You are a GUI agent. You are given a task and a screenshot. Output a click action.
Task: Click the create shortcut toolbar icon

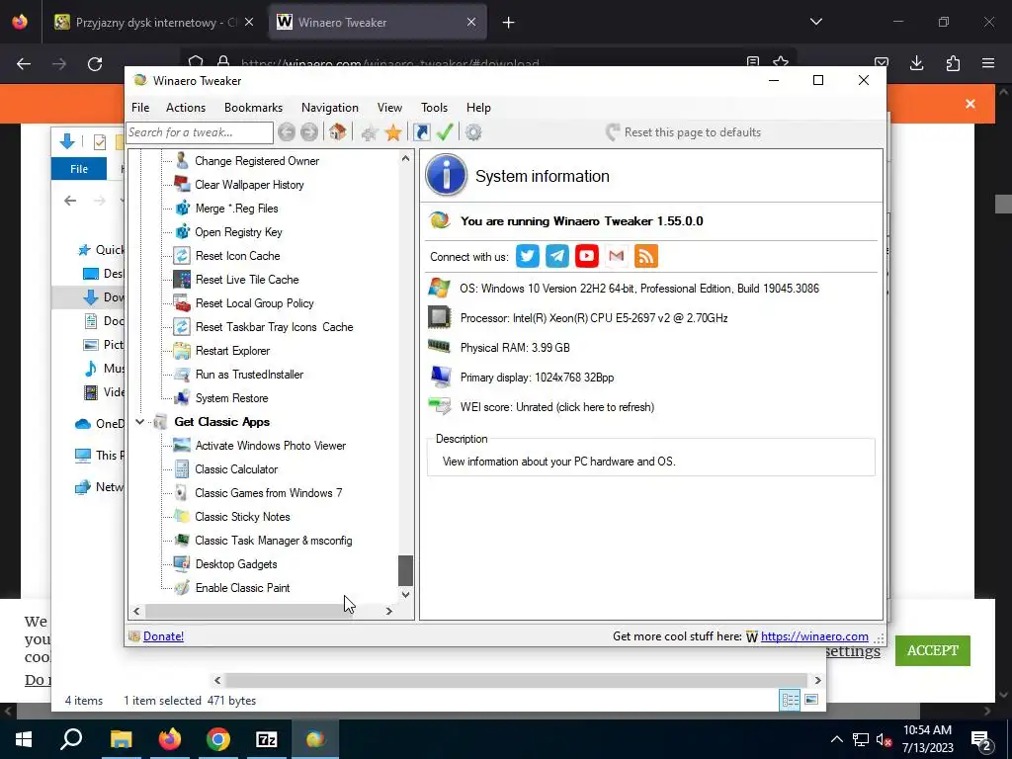tap(421, 132)
